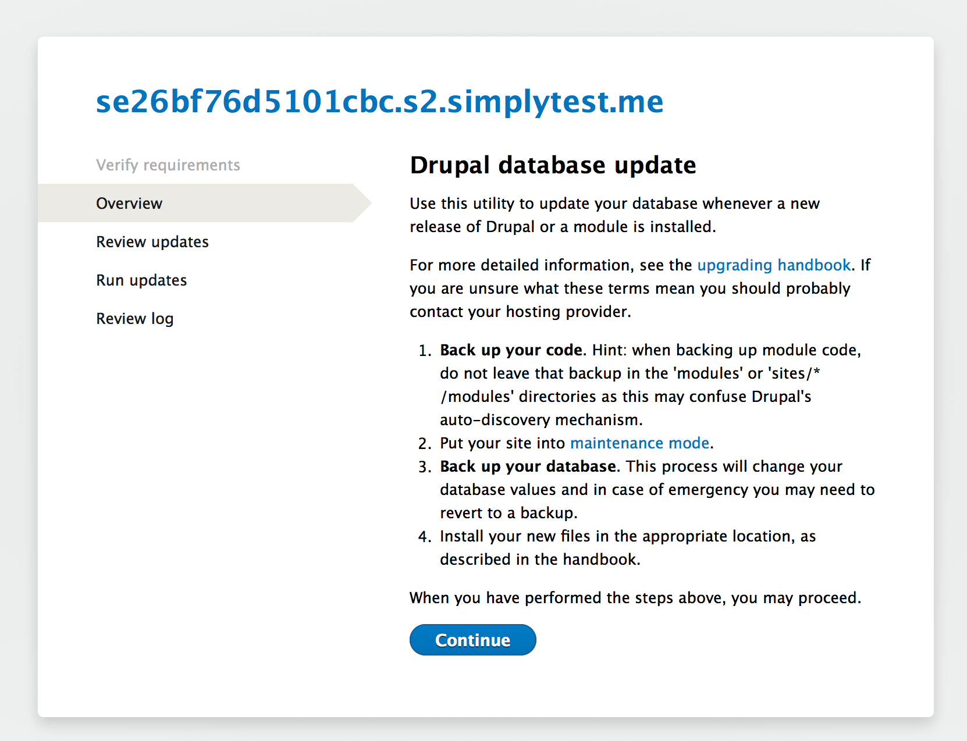Open the upgrading handbook link

[773, 265]
